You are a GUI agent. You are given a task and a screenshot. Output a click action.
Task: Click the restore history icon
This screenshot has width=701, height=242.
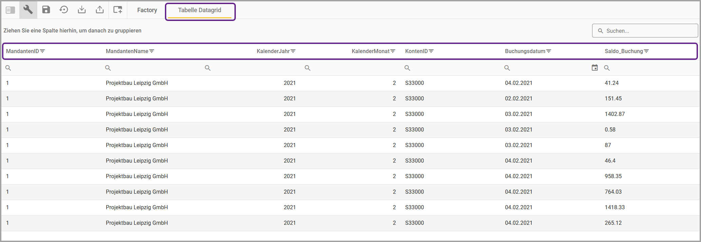tap(64, 10)
